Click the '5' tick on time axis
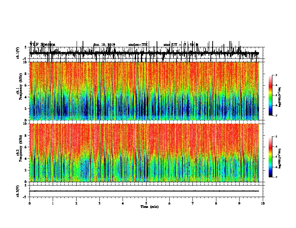 146,203
